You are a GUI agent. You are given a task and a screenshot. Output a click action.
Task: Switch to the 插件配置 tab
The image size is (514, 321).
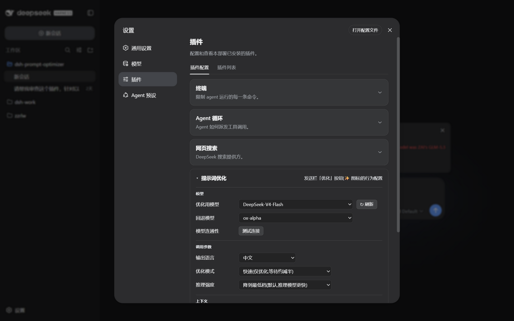point(199,67)
